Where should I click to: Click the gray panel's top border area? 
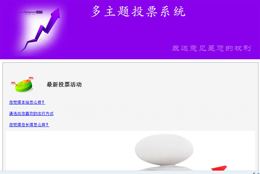(x=130, y=63)
